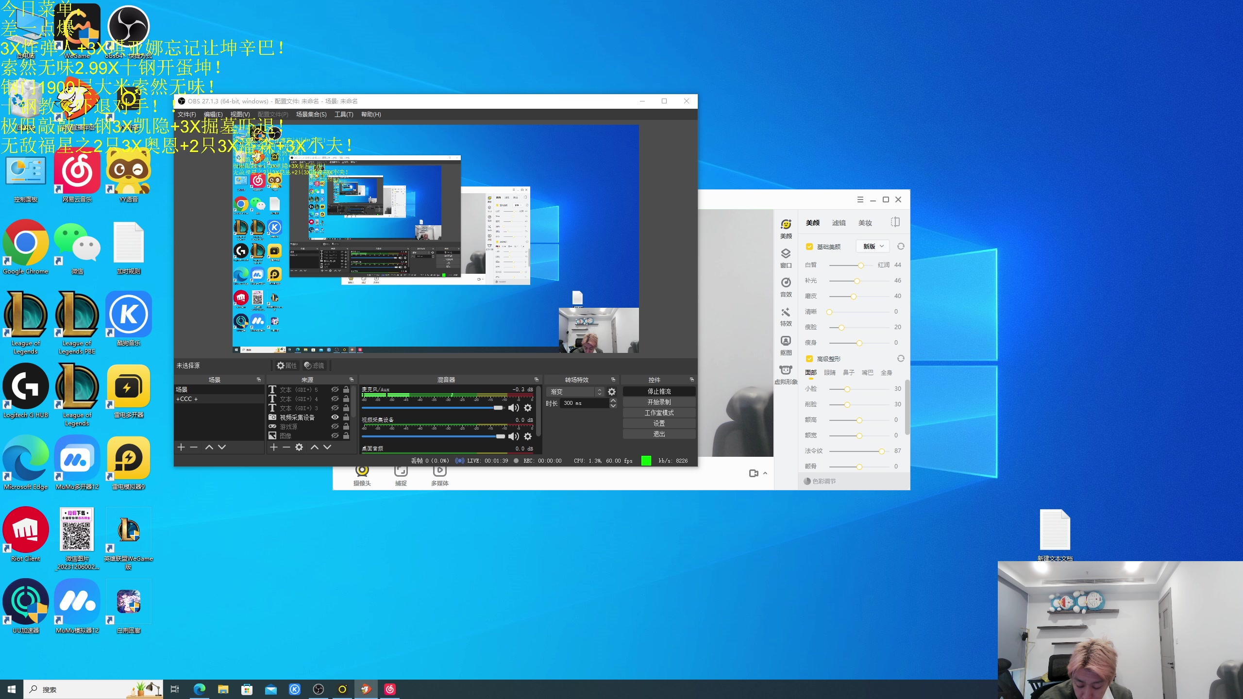
Task: Open 视频采集设备 mixer gear settings
Action: pyautogui.click(x=528, y=436)
